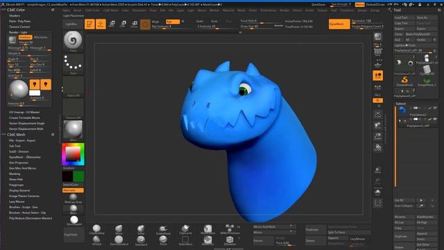Click the Frame icon on right shelf
Image resolution: width=444 pixels, height=250 pixels.
pyautogui.click(x=377, y=114)
